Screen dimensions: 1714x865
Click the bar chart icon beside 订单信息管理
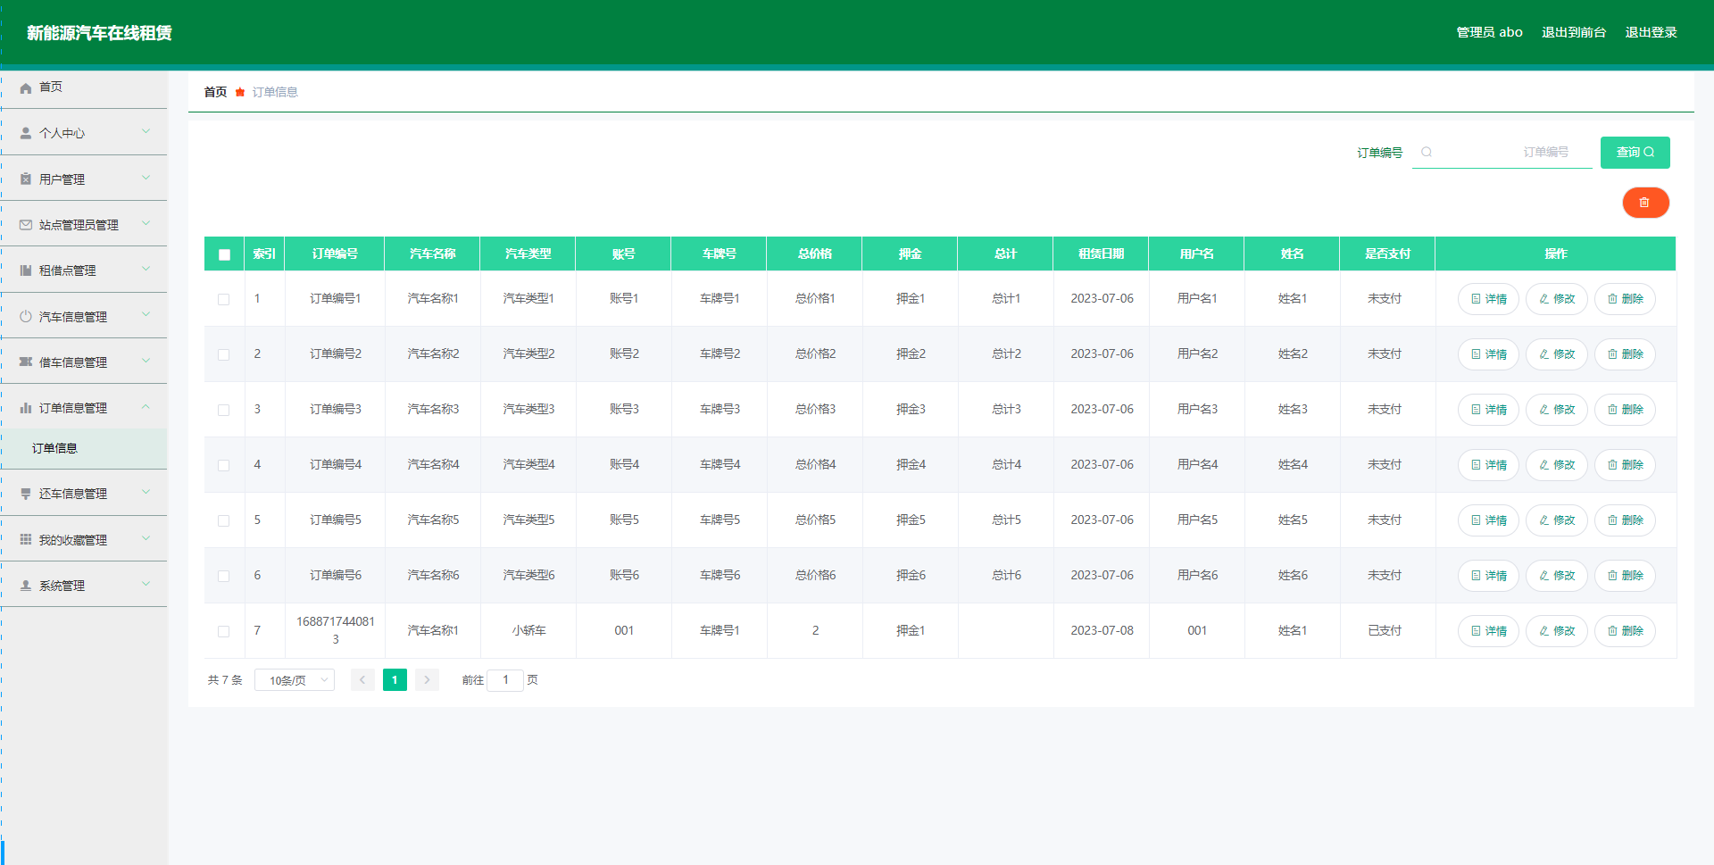[x=26, y=408]
